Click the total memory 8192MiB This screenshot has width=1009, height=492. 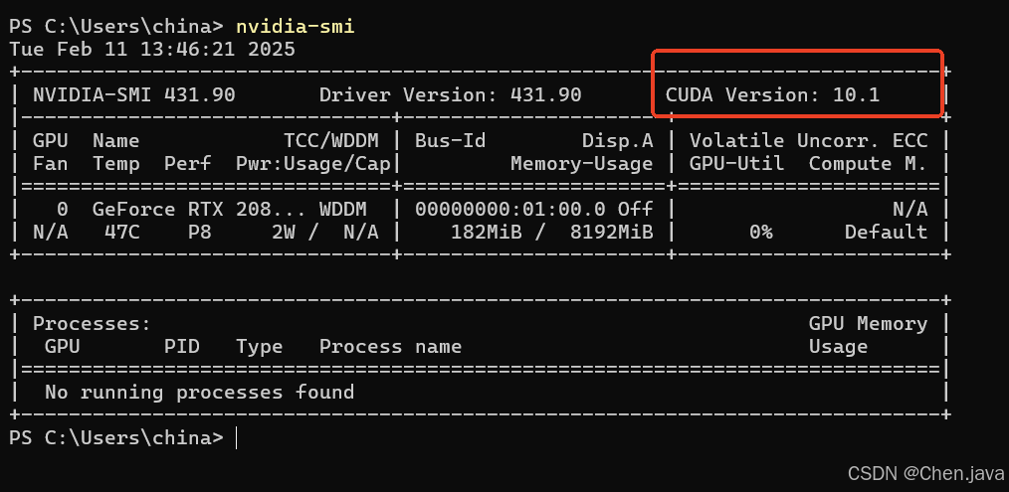(x=611, y=233)
